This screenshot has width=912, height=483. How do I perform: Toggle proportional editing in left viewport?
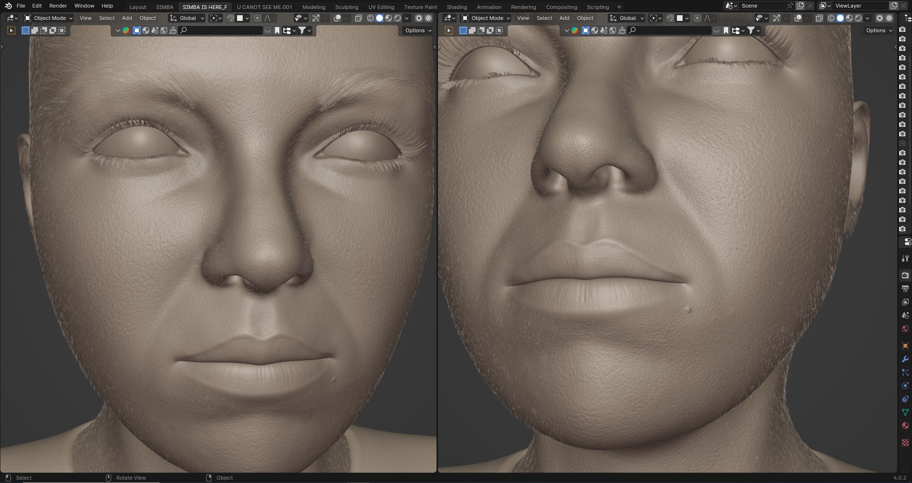click(257, 18)
